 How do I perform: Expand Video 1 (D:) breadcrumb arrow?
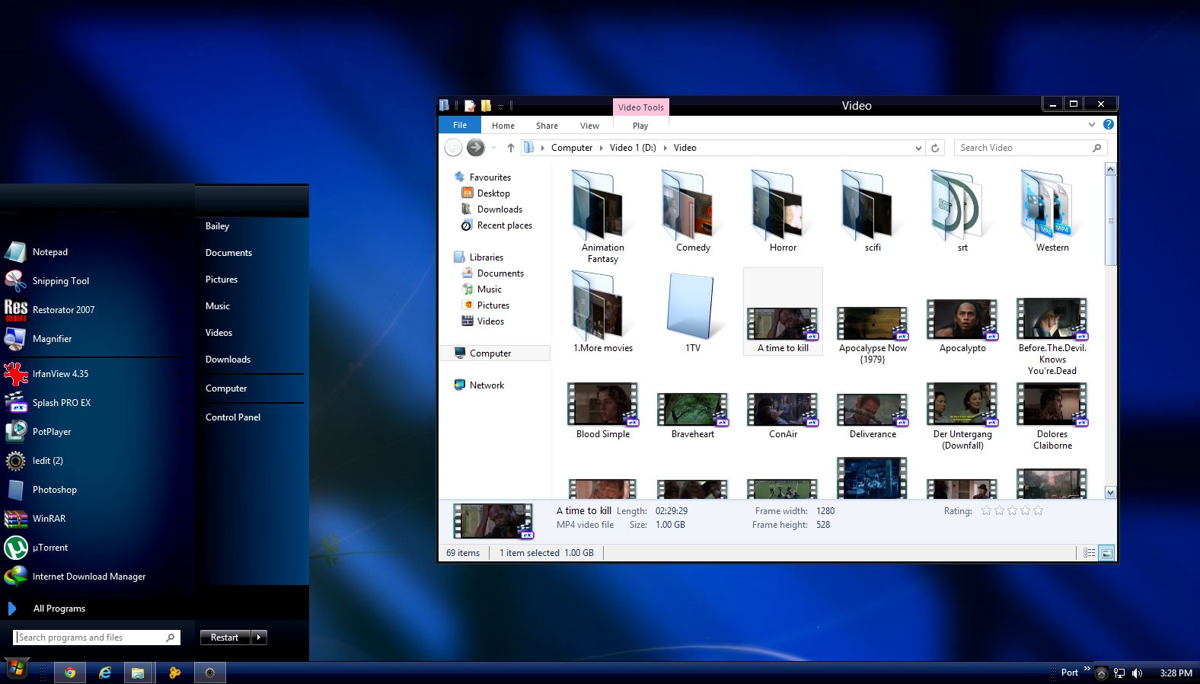665,148
